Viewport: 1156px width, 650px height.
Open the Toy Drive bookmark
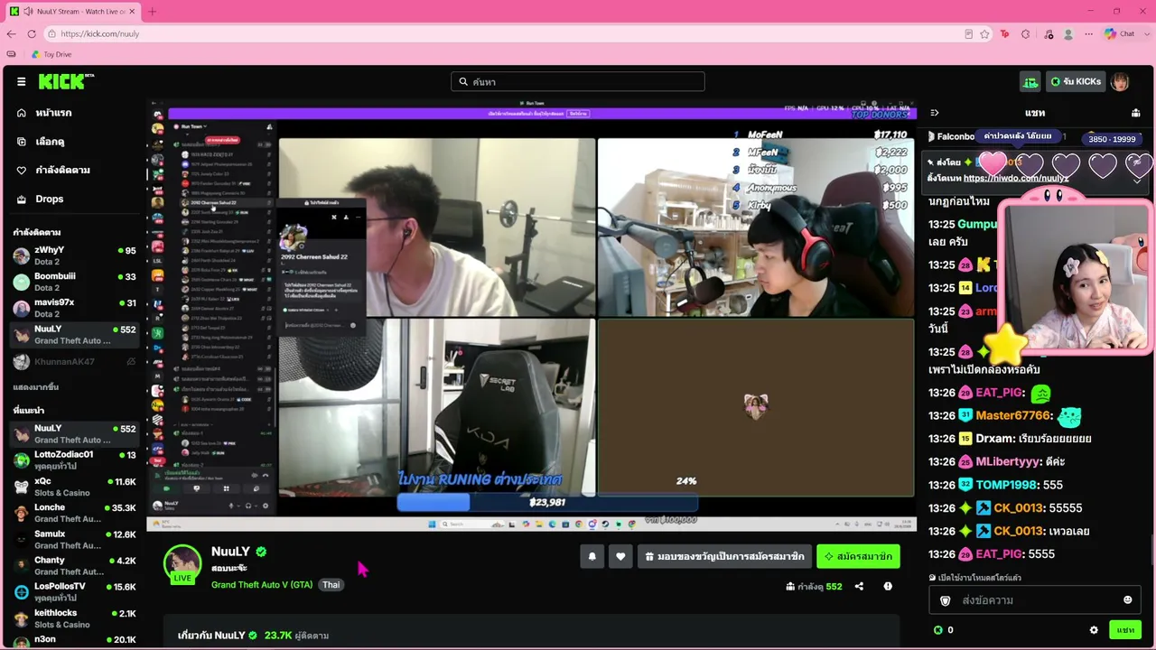pyautogui.click(x=51, y=55)
